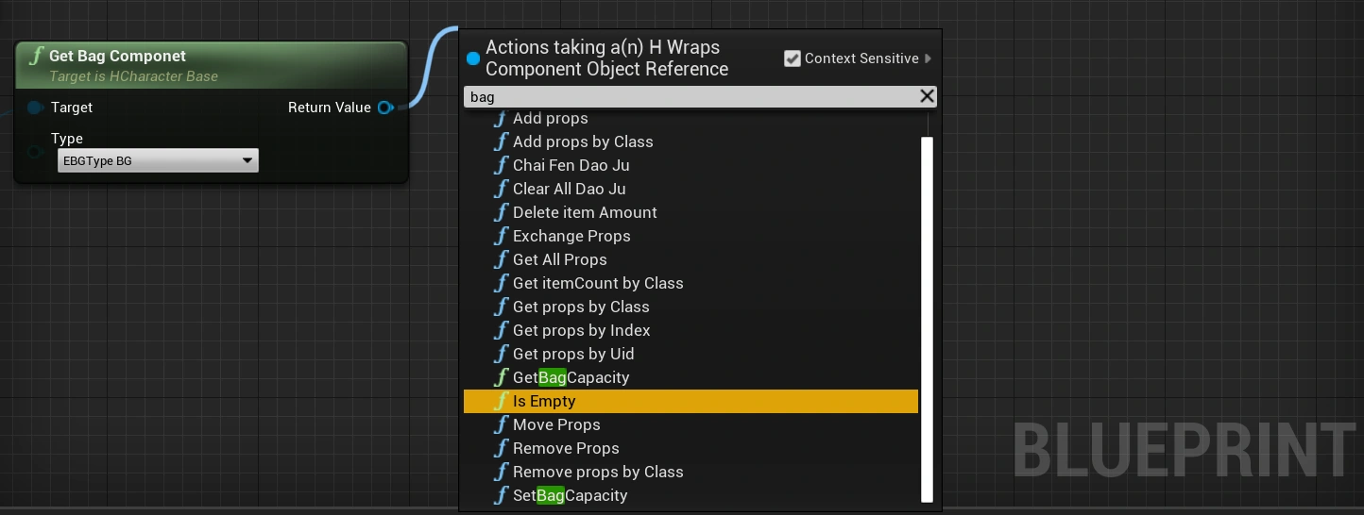The width and height of the screenshot is (1364, 515).
Task: Select Delete item Amount action
Action: 584,212
